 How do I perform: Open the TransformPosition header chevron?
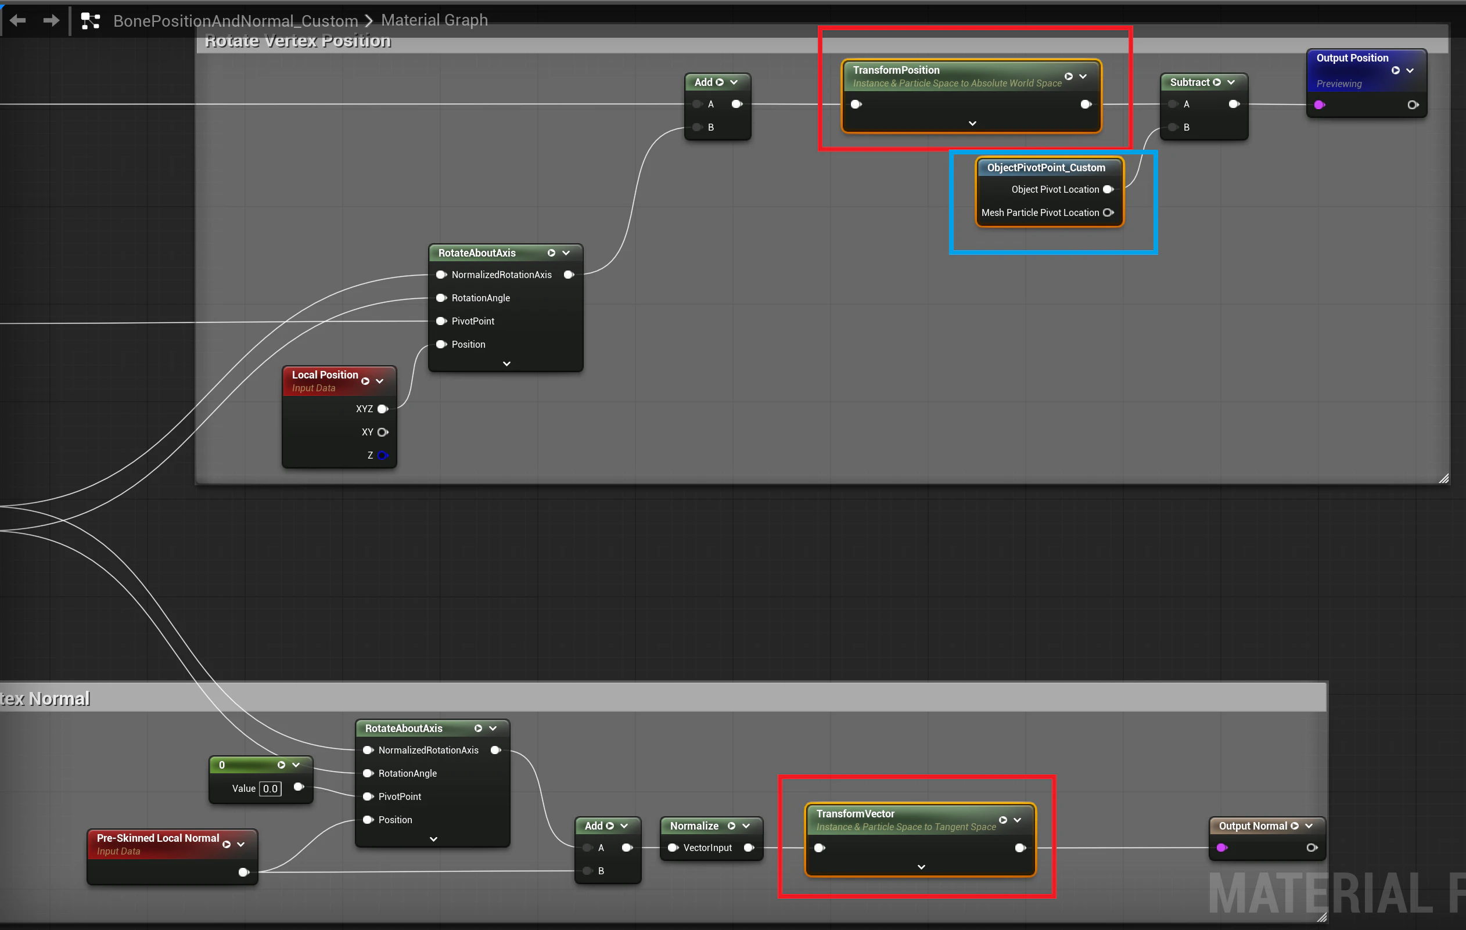(1083, 76)
